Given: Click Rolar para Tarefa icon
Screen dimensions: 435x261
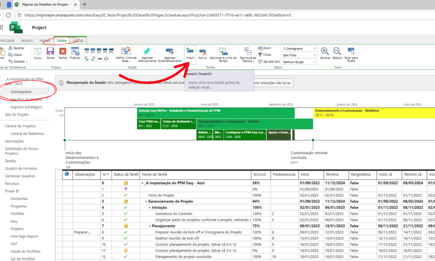Looking at the screenshot, I should 351,51.
